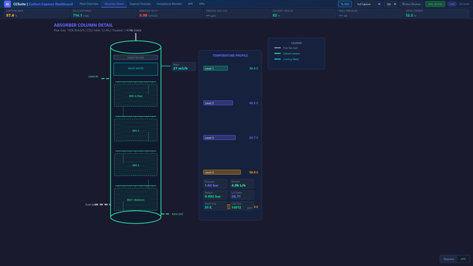Click the Well Pressure KPI card
473x266 pixels.
coord(370,14)
